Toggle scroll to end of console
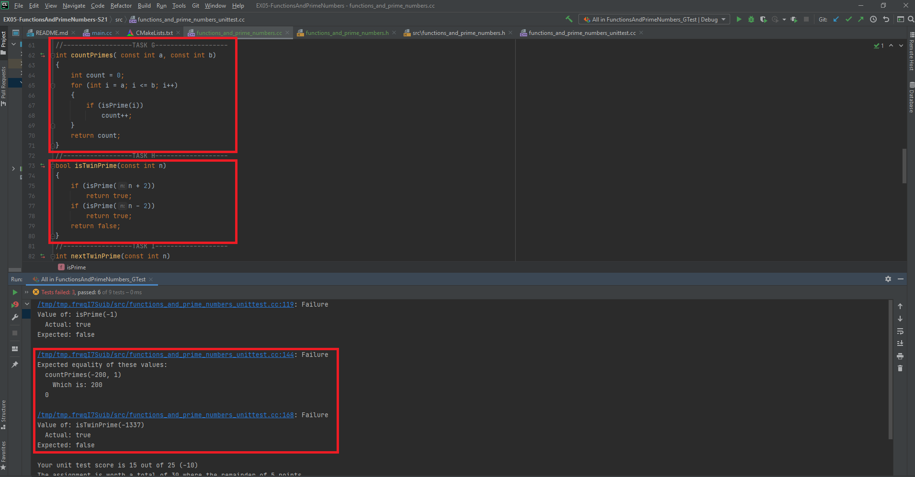 coord(900,344)
